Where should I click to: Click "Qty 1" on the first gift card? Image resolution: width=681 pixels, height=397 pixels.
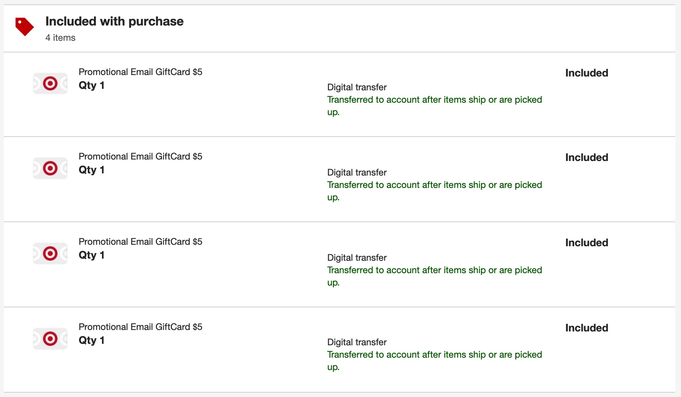pos(91,86)
